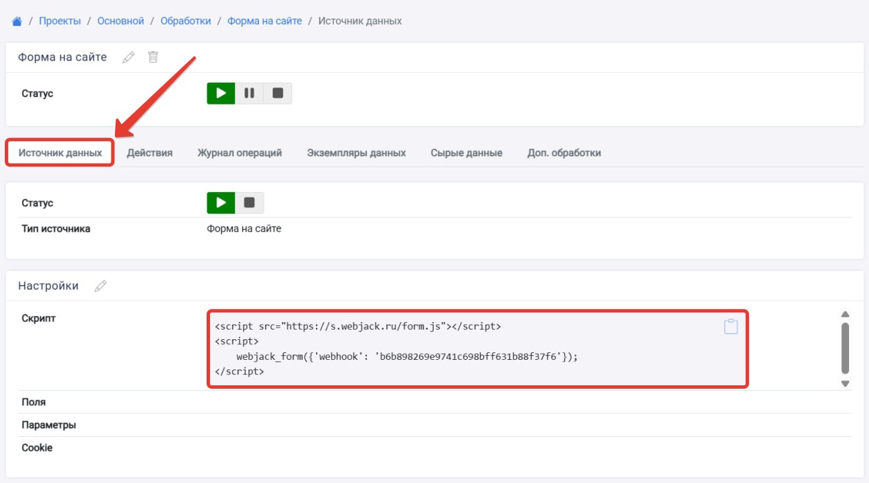
Task: Click the scrollbar down arrow in settings
Action: tap(846, 383)
